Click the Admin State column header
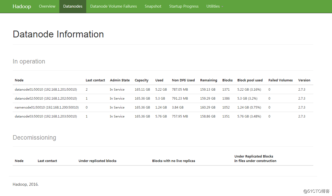 [120, 80]
